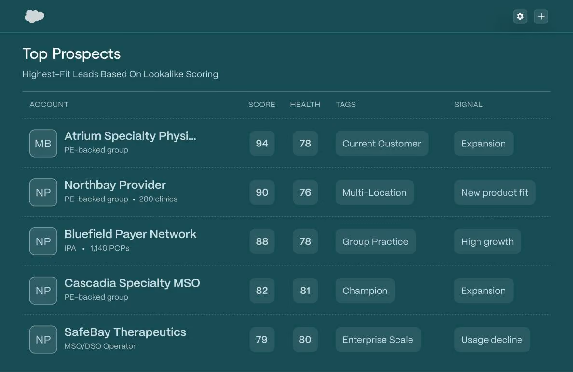Open the Atrium Specialty Physi... account
This screenshot has height=372, width=573.
point(130,136)
